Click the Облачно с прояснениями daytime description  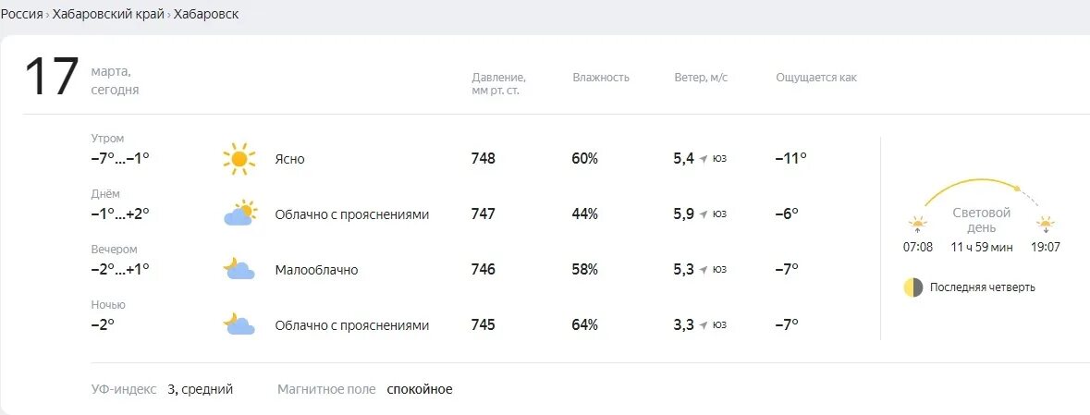click(x=351, y=214)
